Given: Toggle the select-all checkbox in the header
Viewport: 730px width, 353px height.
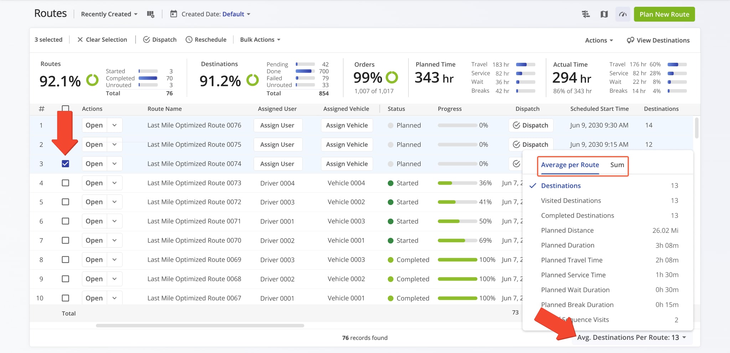Looking at the screenshot, I should pos(65,109).
